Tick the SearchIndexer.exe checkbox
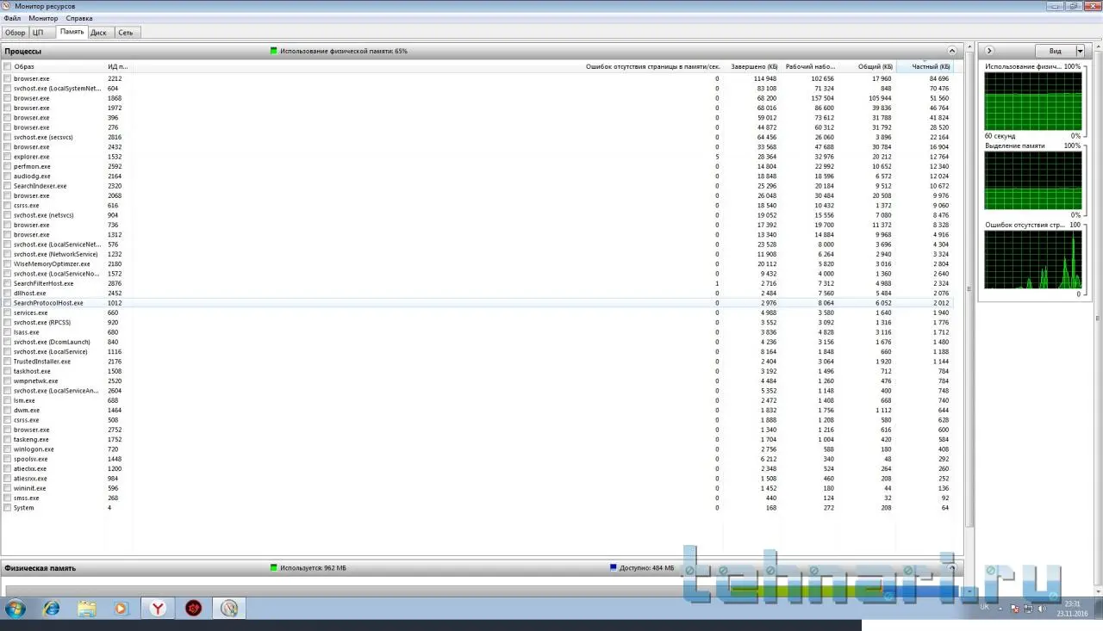The height and width of the screenshot is (631, 1103). [x=8, y=186]
